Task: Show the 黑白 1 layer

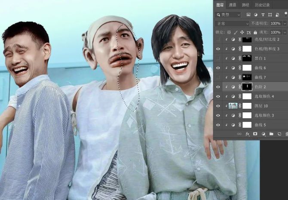Action: click(218, 58)
